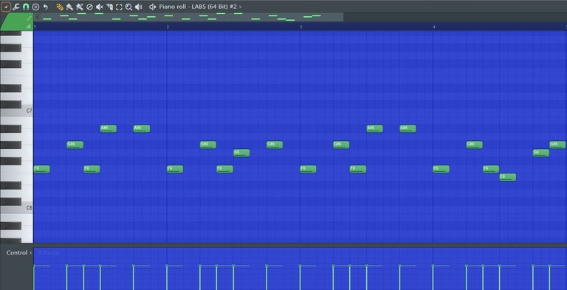Toggle the magnet snap-to-grid options
Viewport: 567px width, 290px height.
pyautogui.click(x=26, y=7)
